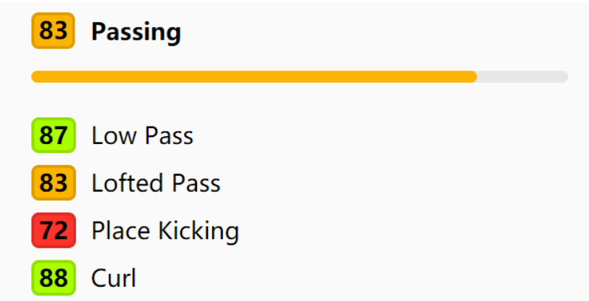Click the word Pass in Low Pass
Image resolution: width=589 pixels, height=301 pixels.
(169, 135)
